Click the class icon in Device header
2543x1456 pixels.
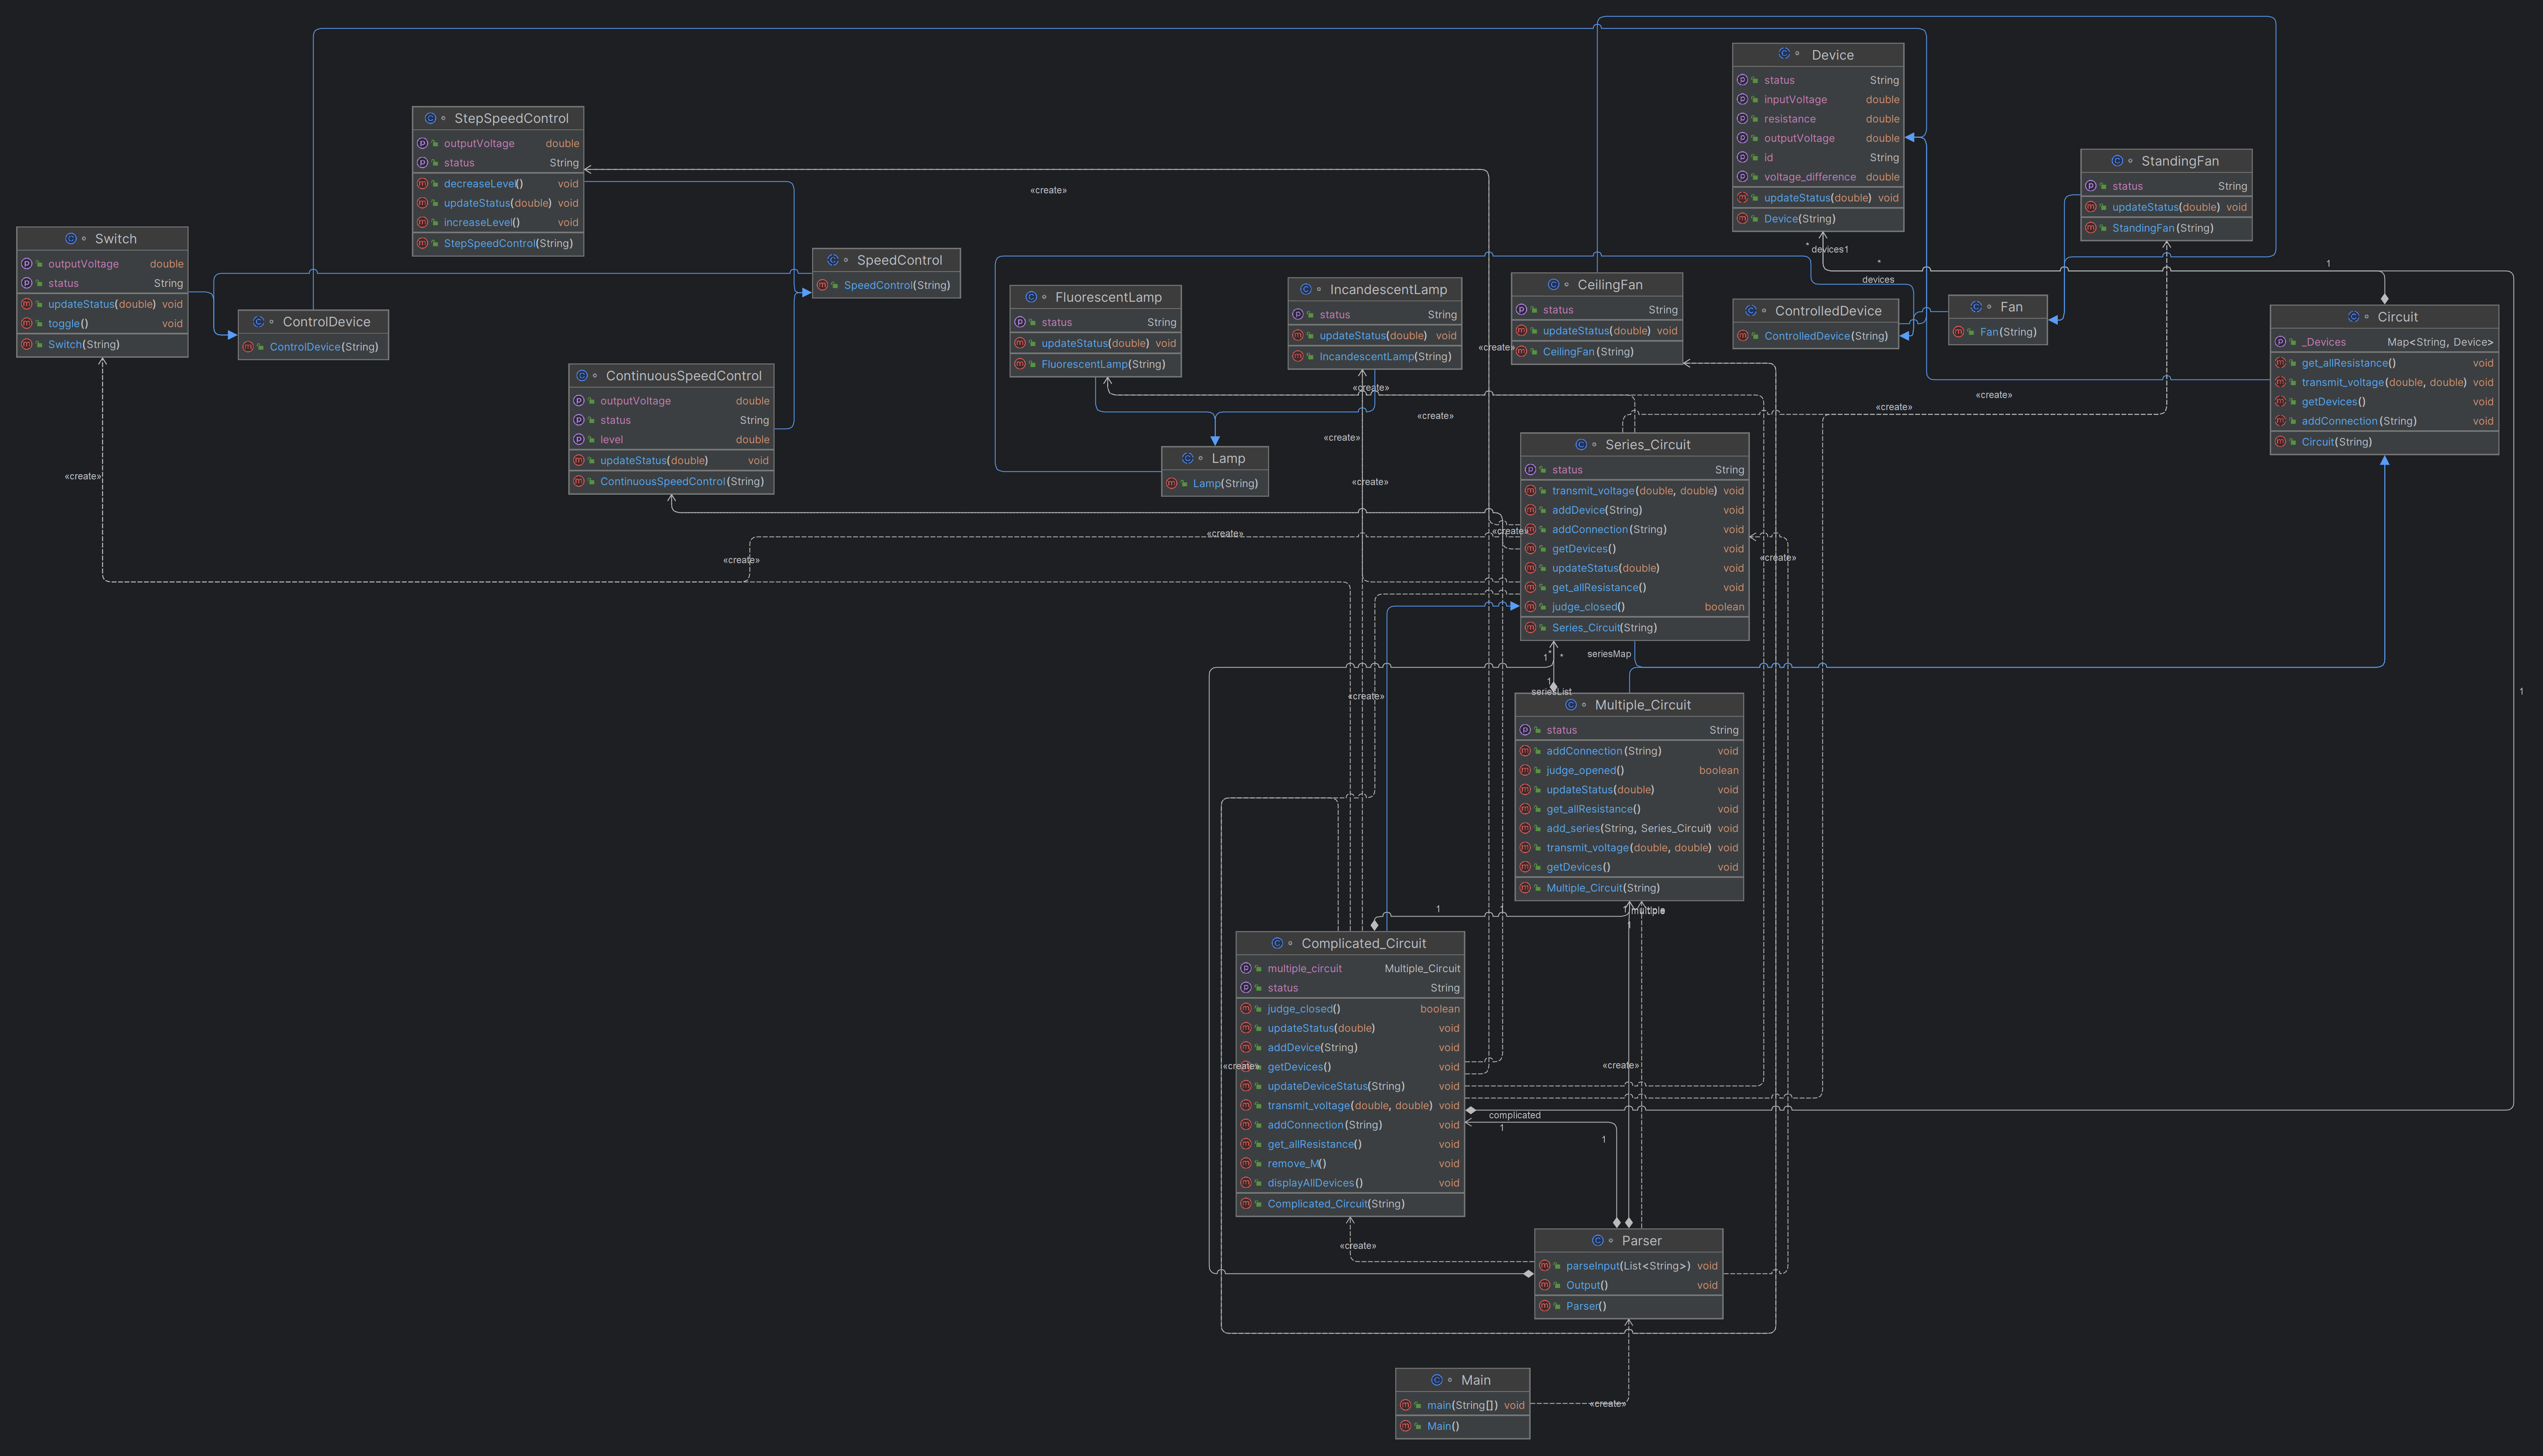(x=1785, y=54)
